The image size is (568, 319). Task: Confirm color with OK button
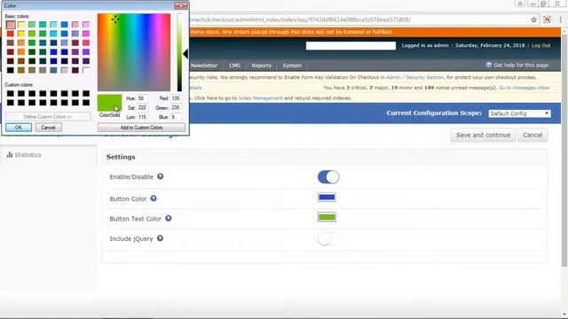click(19, 128)
